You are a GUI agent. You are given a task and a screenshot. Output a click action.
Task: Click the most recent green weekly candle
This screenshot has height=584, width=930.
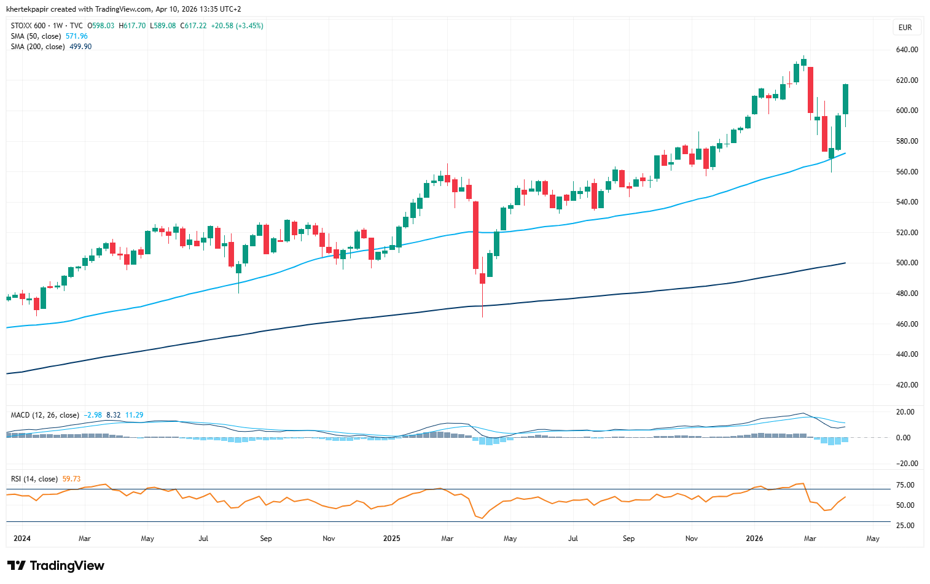[846, 99]
